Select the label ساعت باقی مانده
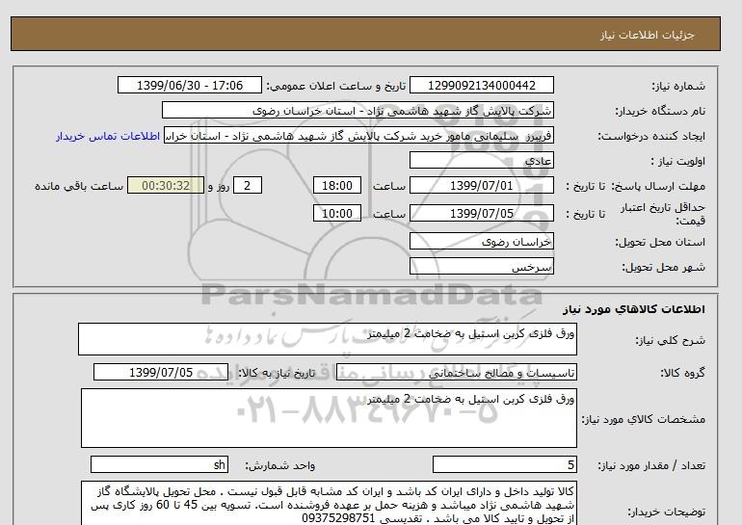Image resolution: width=742 pixels, height=525 pixels. click(79, 186)
